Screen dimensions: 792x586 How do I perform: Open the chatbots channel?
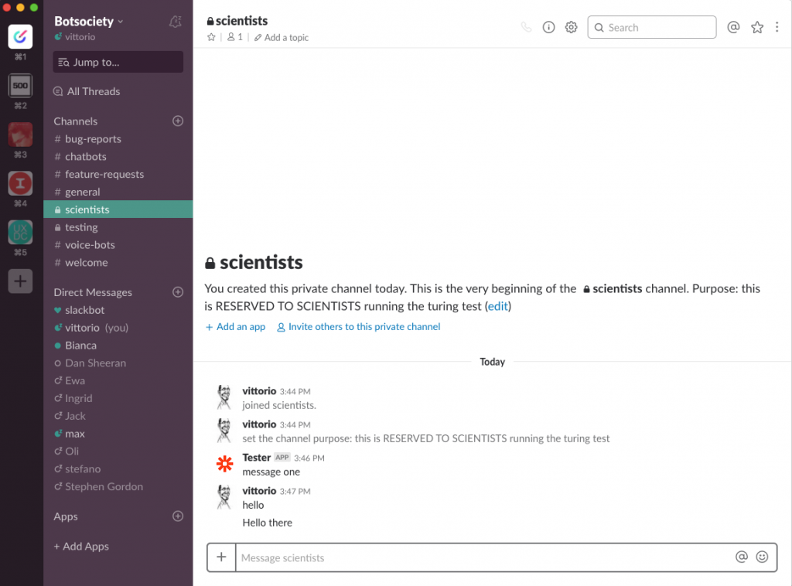[x=118, y=156]
